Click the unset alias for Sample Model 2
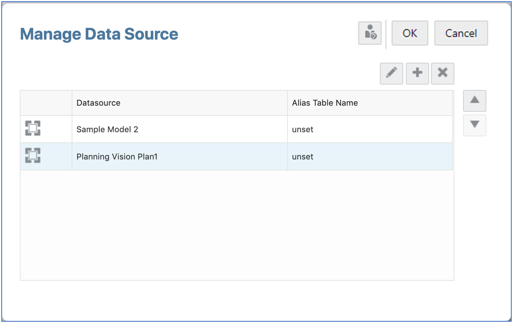The image size is (513, 323). pyautogui.click(x=303, y=129)
